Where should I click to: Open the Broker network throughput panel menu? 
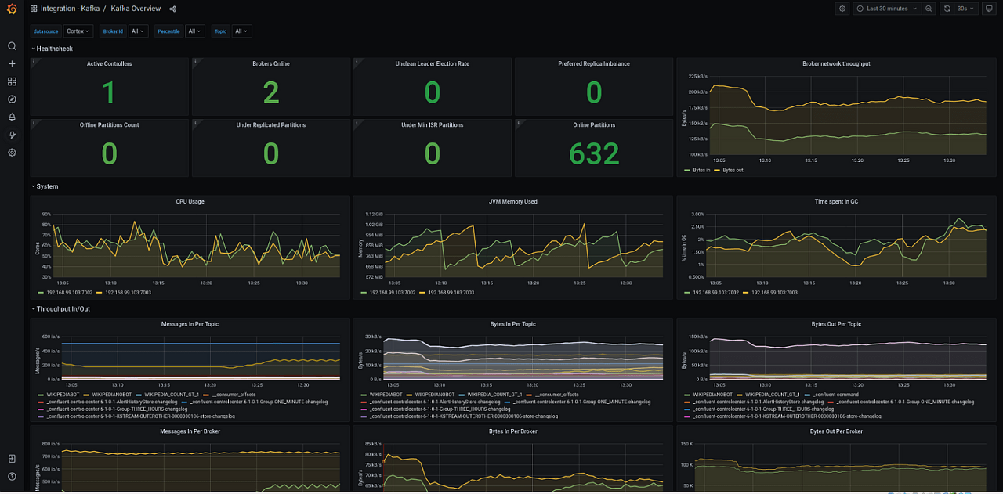pos(836,63)
